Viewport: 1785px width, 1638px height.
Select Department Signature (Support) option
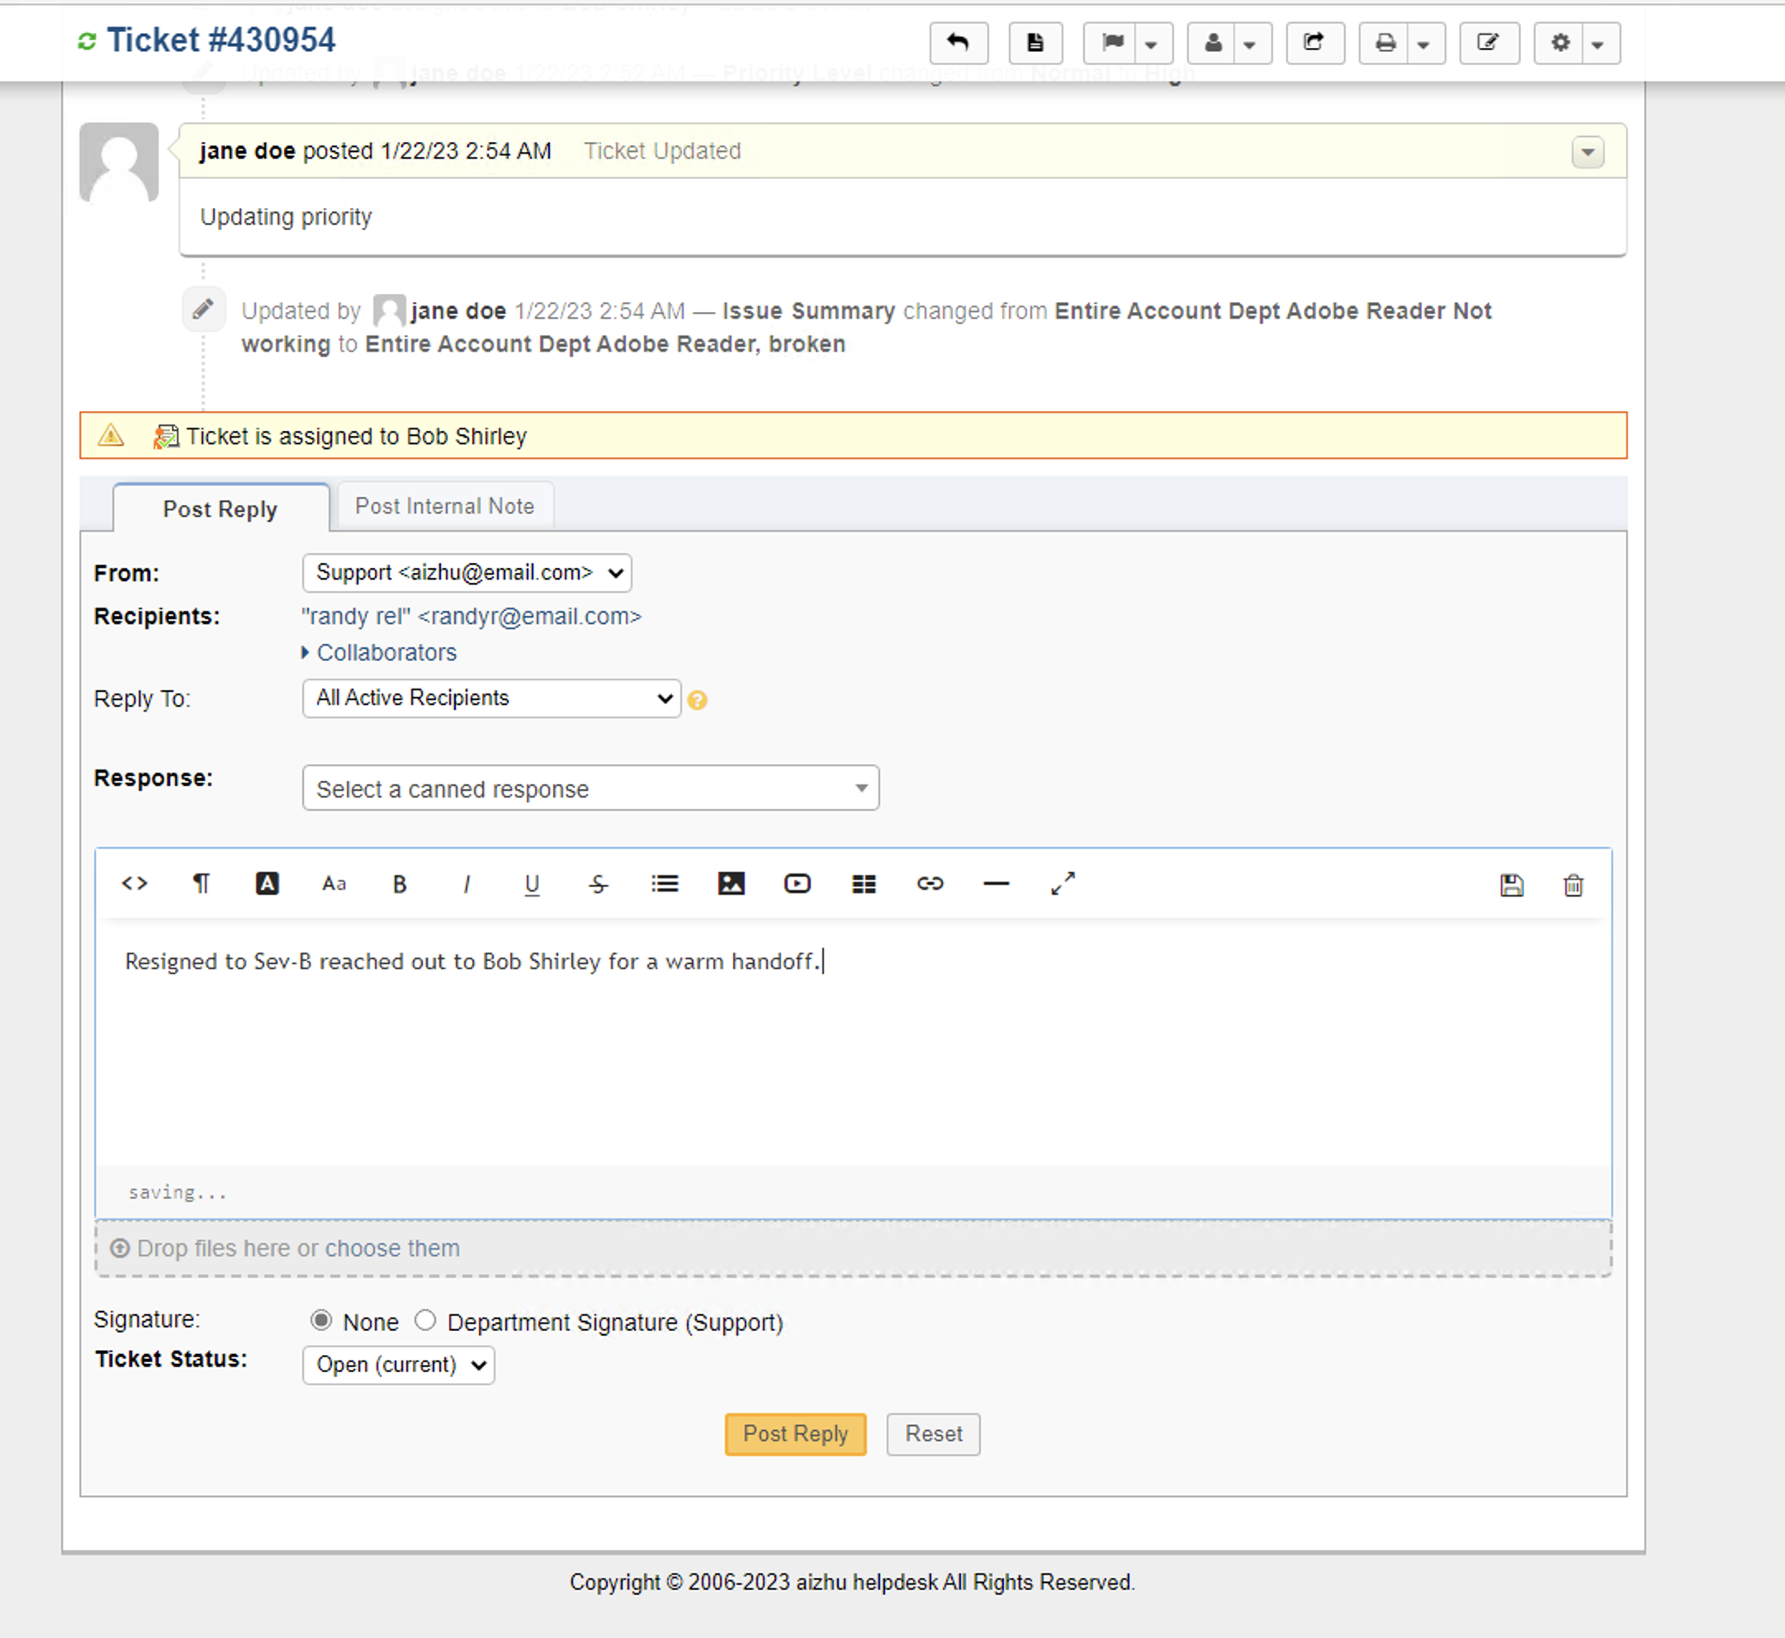click(425, 1321)
